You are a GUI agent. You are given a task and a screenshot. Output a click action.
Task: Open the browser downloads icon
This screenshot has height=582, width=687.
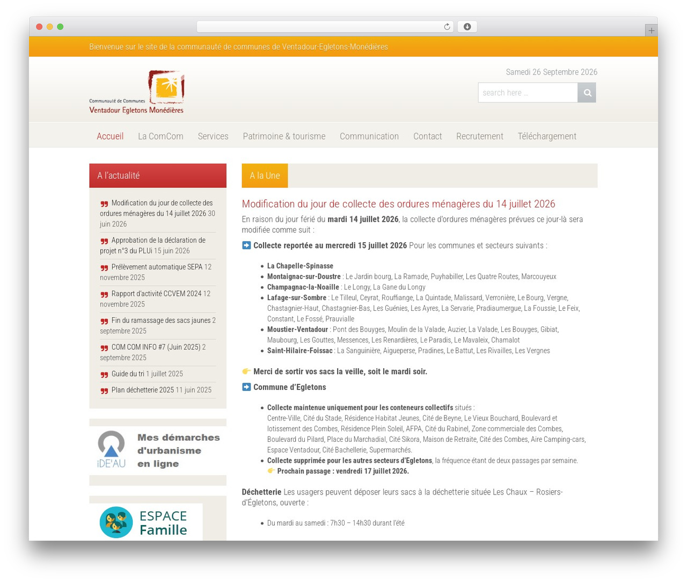[467, 27]
